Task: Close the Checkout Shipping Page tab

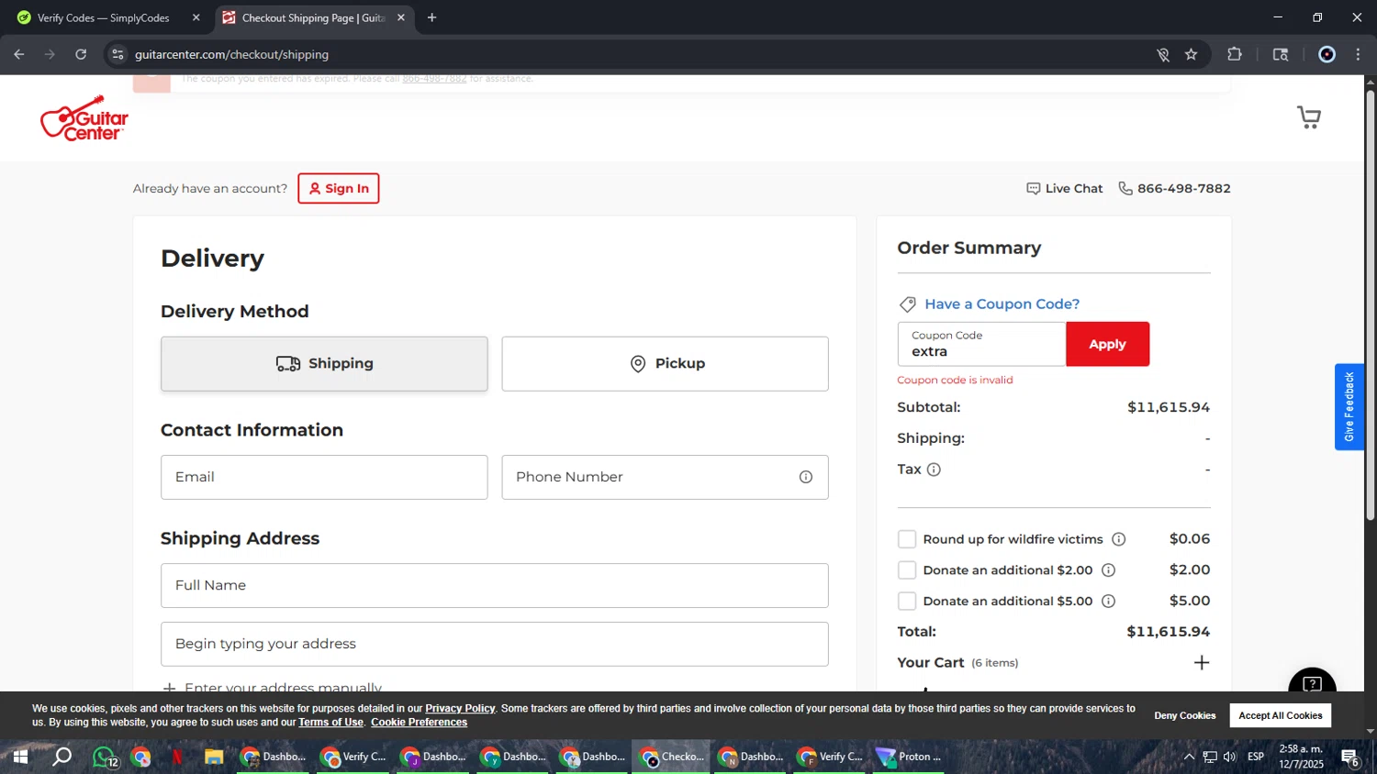Action: coord(401,17)
